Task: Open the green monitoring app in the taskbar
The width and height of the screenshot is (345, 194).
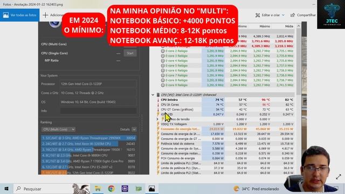Action: (x=139, y=189)
